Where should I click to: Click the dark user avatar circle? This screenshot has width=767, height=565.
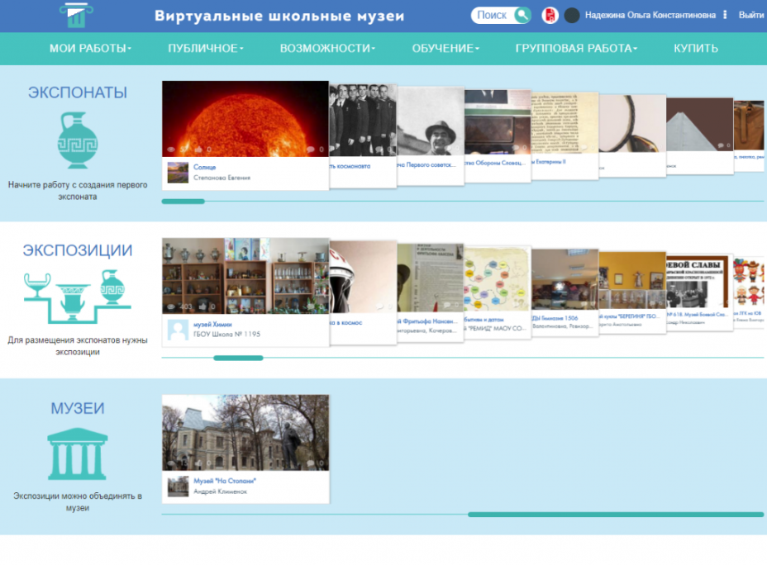pos(572,15)
